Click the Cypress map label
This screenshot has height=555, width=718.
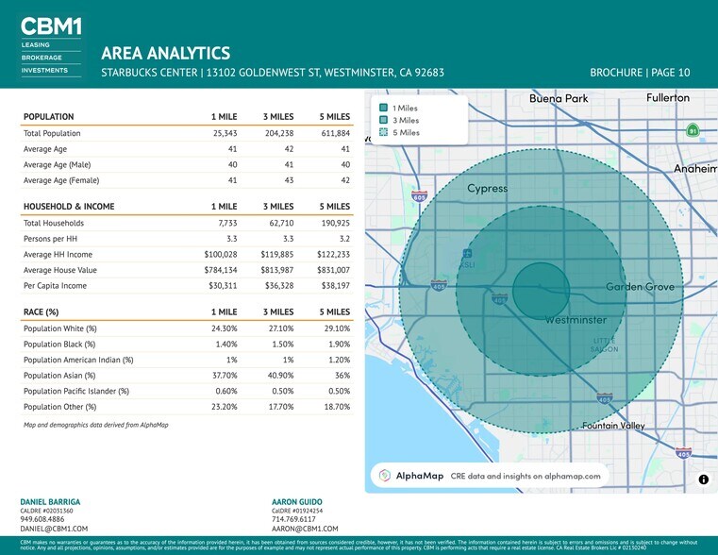(487, 188)
